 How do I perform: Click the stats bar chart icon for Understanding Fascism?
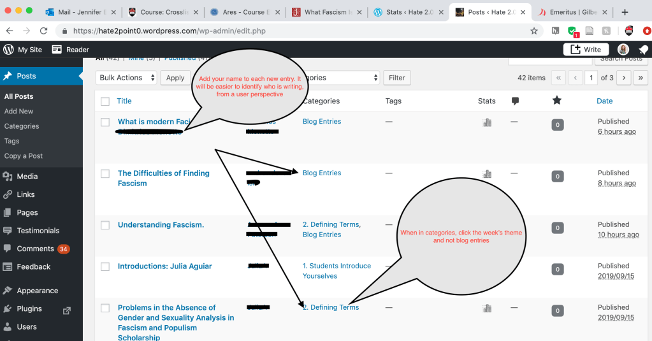pyautogui.click(x=488, y=226)
